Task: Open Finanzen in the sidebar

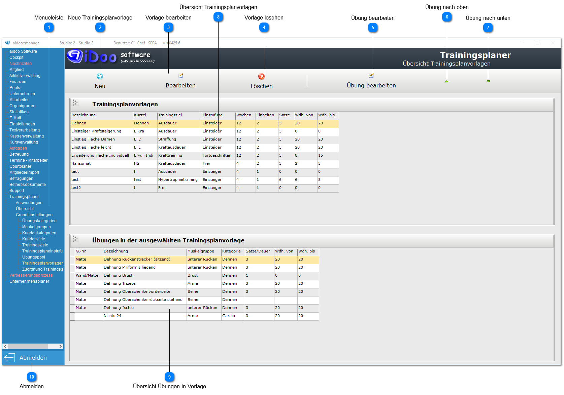Action: [18, 82]
